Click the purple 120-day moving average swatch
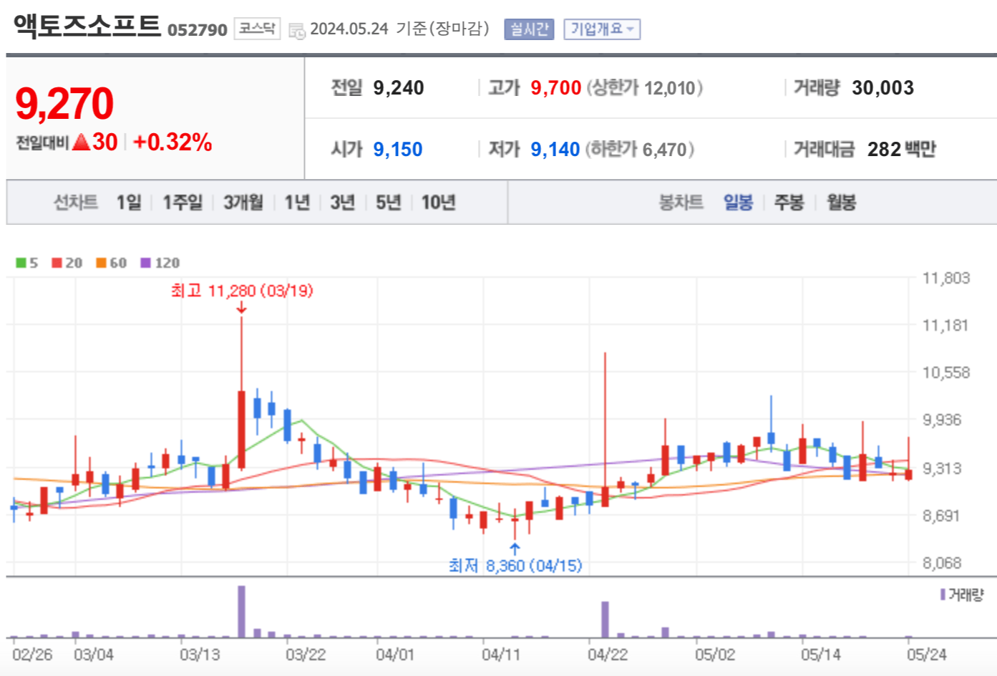This screenshot has width=997, height=676. [145, 263]
